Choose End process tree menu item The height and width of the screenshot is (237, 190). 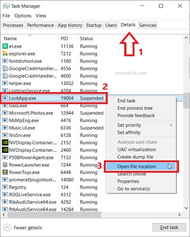(135, 108)
